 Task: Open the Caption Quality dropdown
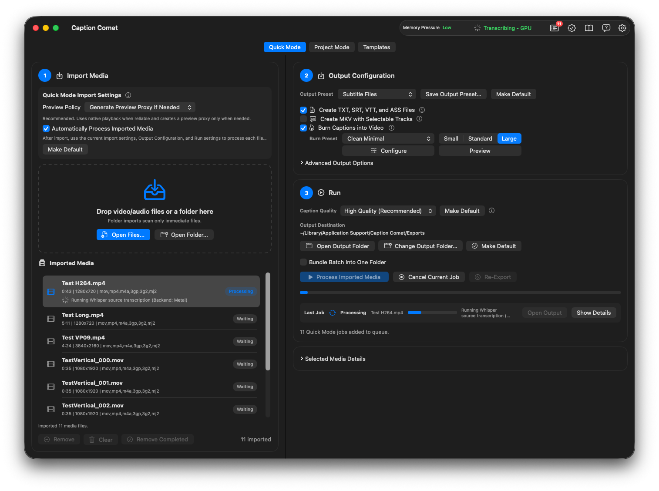coord(388,211)
